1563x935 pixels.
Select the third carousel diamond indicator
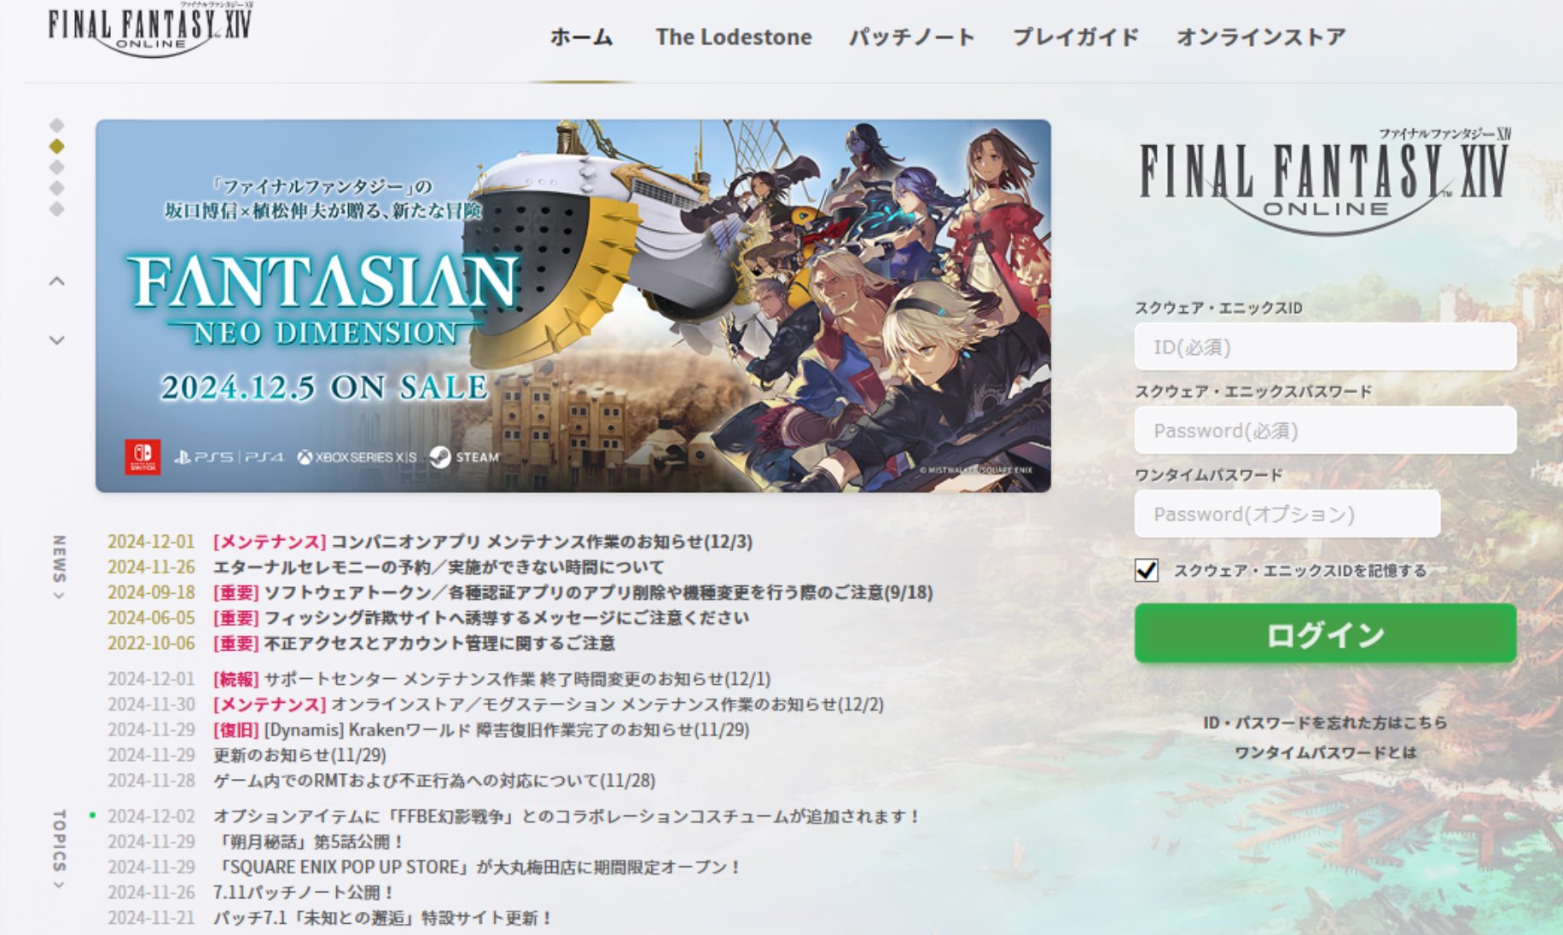[57, 167]
